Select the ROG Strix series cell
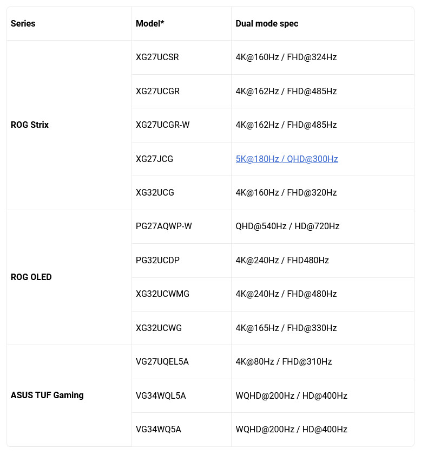The width and height of the screenshot is (421, 454). (30, 125)
